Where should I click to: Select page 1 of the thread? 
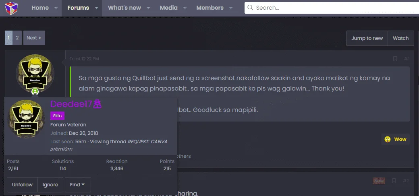click(x=8, y=38)
